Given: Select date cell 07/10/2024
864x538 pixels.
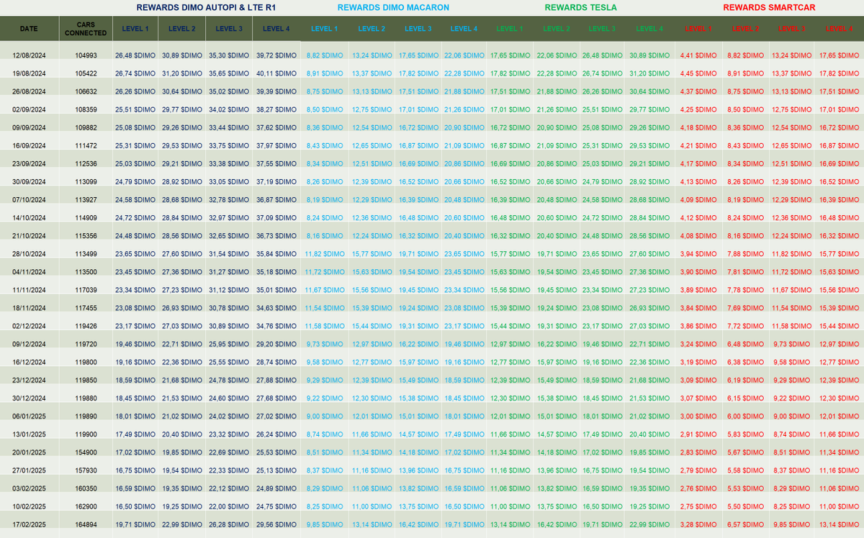Looking at the screenshot, I should pos(29,199).
